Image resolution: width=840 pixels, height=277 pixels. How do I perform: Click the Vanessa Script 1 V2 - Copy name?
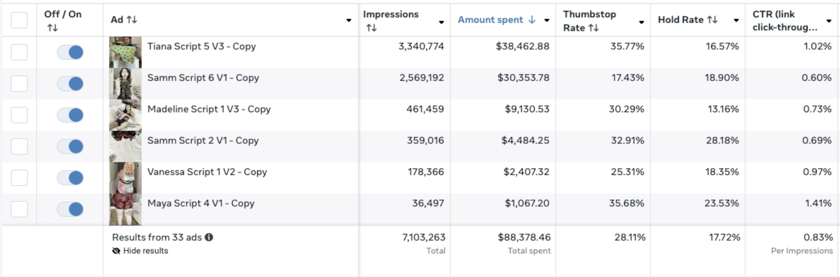coord(207,172)
